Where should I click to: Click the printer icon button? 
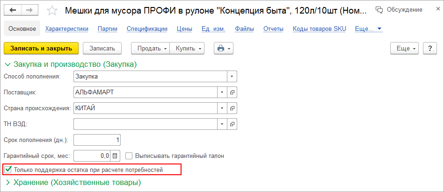click(223, 48)
